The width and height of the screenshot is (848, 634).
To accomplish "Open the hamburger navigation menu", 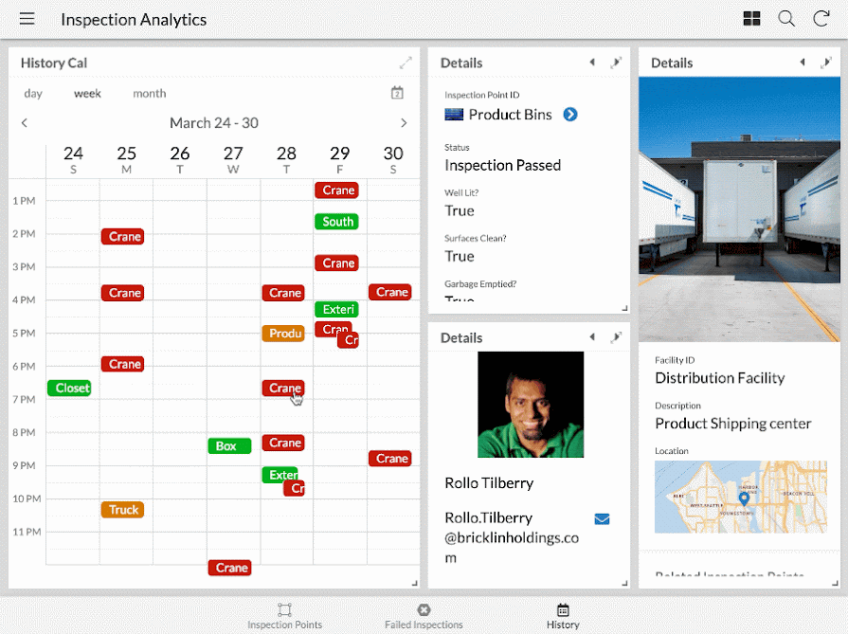I will click(27, 18).
